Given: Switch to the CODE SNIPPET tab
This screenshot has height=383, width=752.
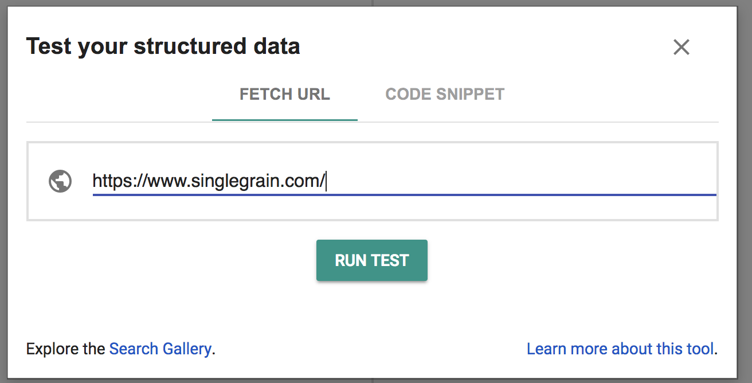Looking at the screenshot, I should coord(445,94).
